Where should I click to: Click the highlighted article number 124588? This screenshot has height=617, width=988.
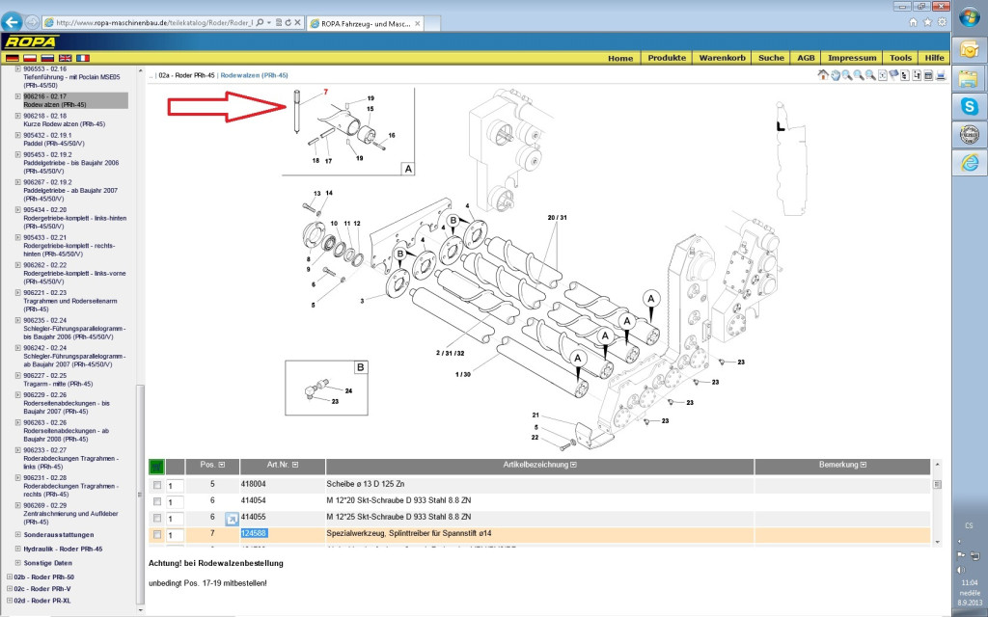click(254, 533)
